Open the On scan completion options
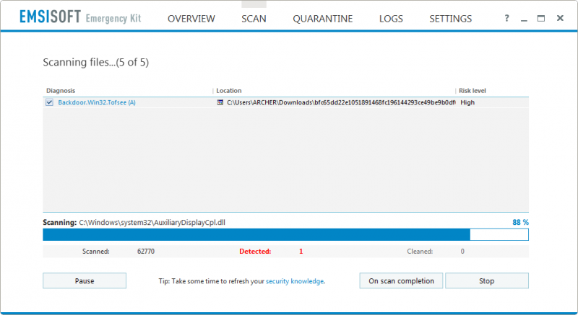578x315 pixels. [401, 280]
